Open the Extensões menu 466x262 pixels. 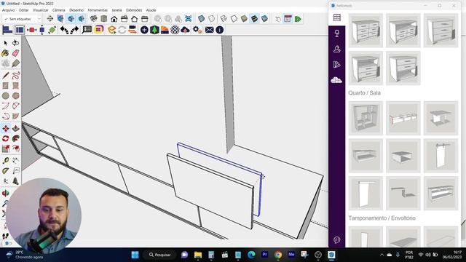point(134,10)
